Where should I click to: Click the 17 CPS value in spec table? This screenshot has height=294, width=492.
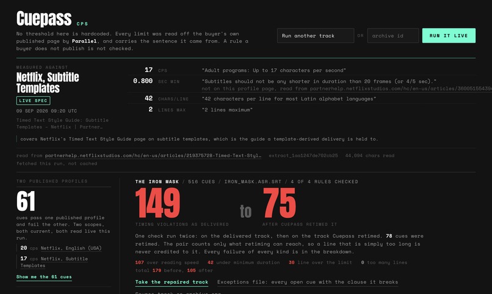click(148, 70)
